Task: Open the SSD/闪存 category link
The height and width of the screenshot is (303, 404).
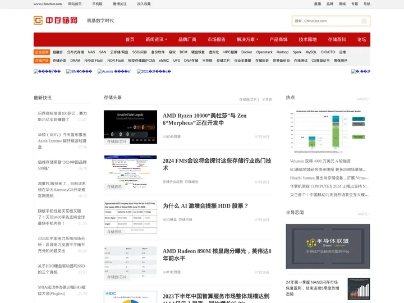Action: (139, 52)
